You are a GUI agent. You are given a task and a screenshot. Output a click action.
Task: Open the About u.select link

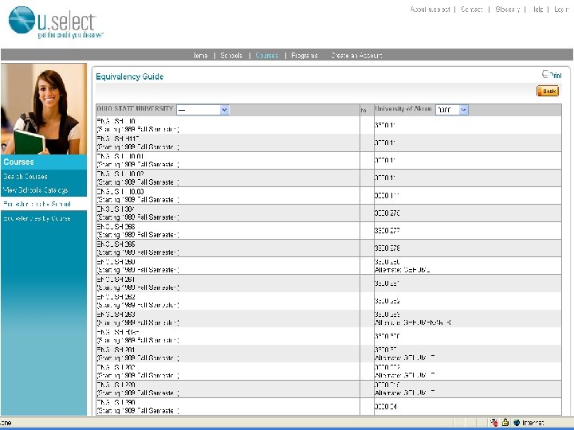(x=430, y=10)
